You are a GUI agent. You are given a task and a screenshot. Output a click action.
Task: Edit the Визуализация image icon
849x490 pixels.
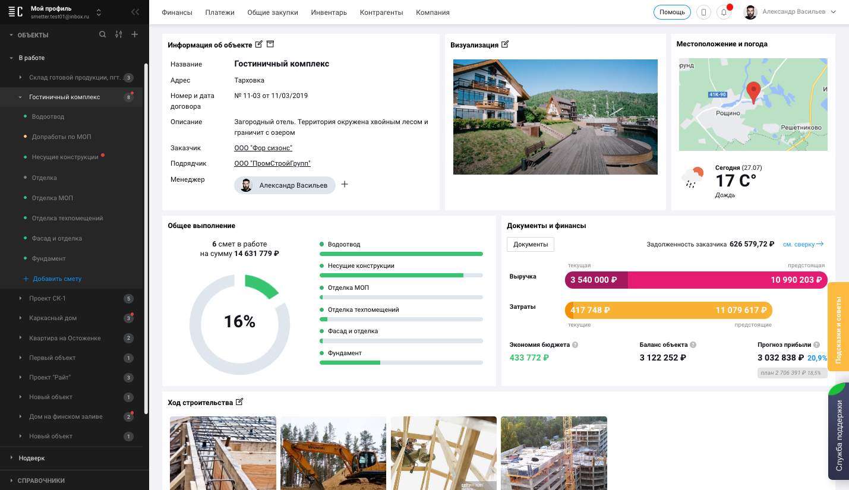pyautogui.click(x=505, y=45)
